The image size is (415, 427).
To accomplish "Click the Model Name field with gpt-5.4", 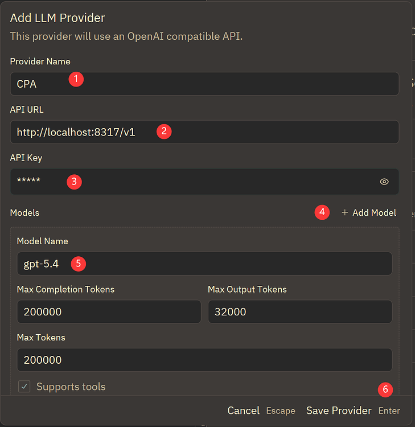I will 204,264.
